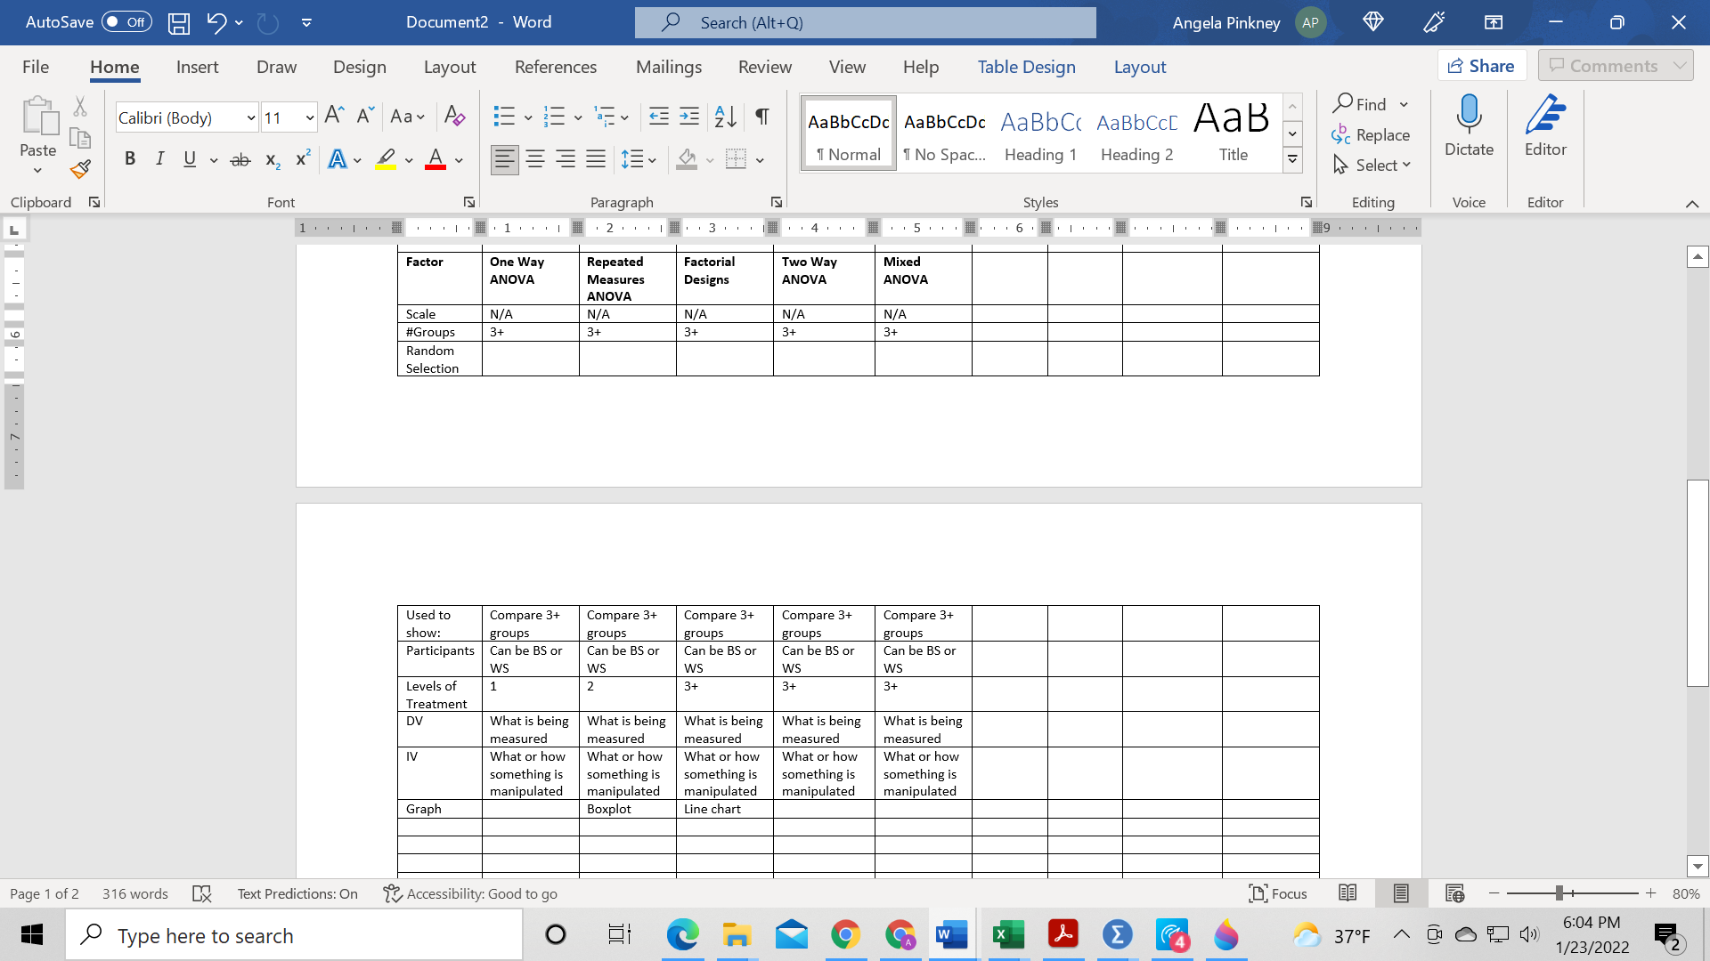
Task: Click the Save icon in title bar
Action: click(179, 22)
